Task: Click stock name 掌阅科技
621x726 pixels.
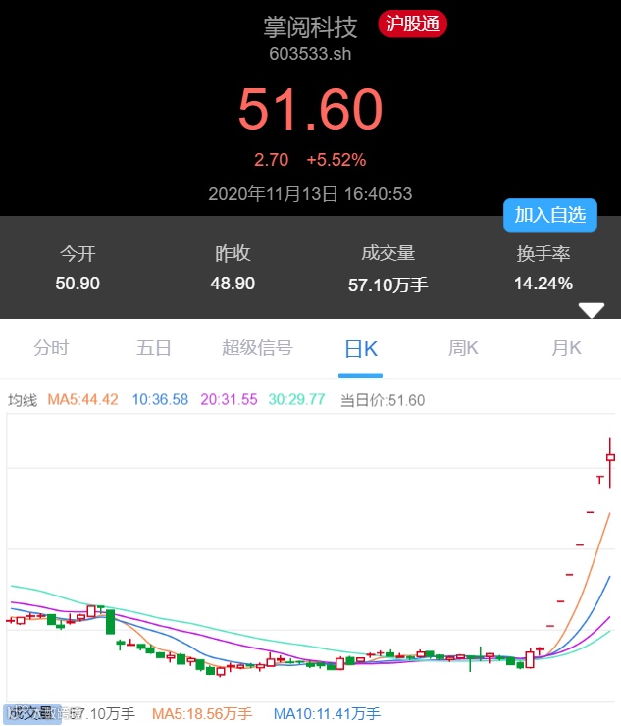Action: point(310,27)
